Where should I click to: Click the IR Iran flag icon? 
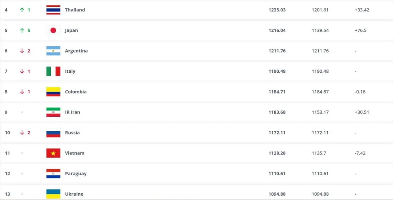(53, 112)
